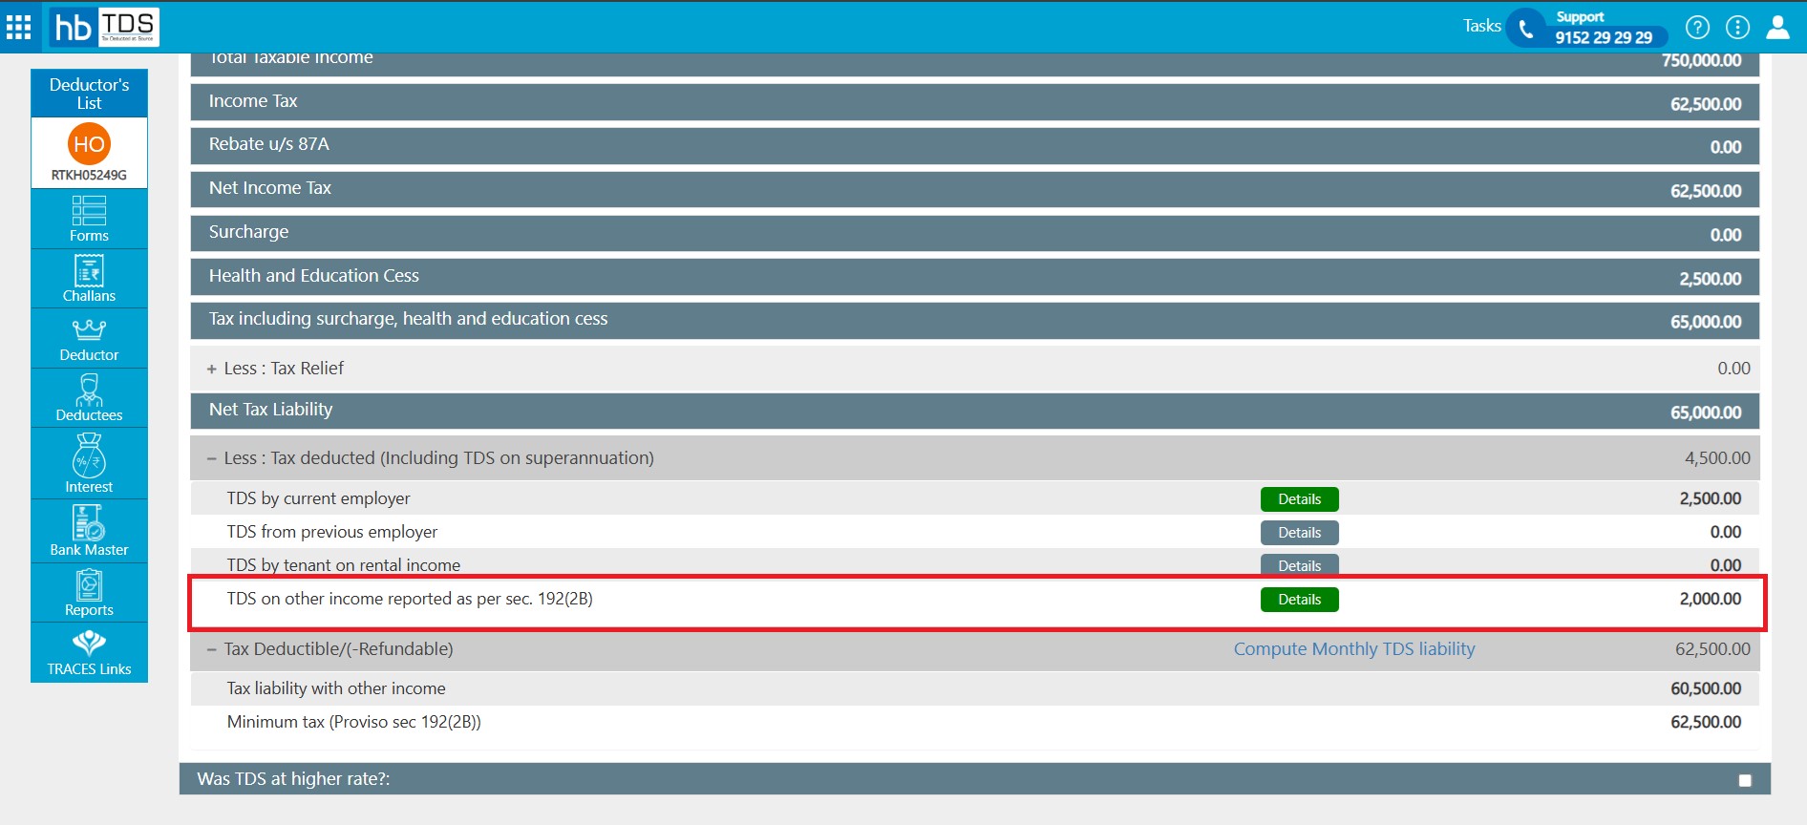Click Minimum tax (Proviso sec 192(2B)) label

353,722
